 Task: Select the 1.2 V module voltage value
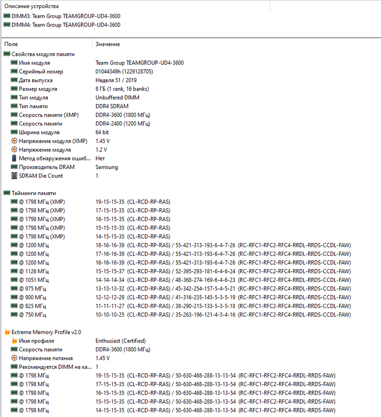pyautogui.click(x=101, y=150)
